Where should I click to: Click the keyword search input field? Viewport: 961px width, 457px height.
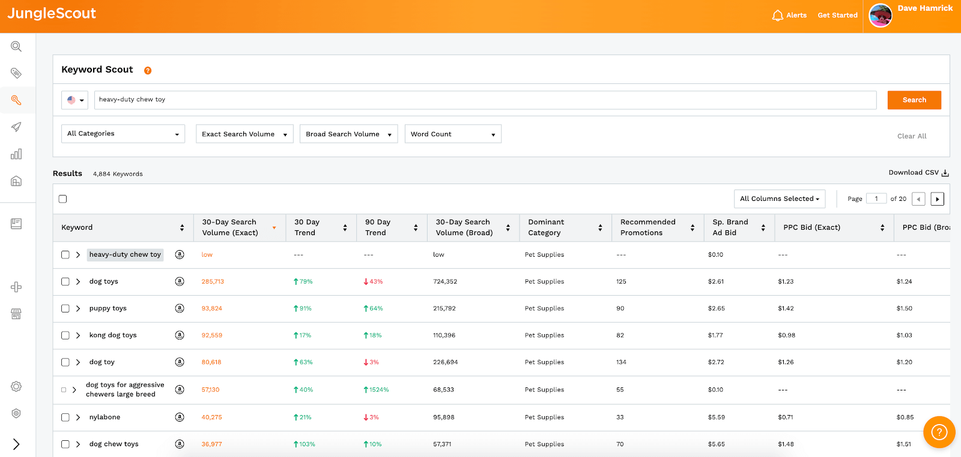(x=485, y=100)
